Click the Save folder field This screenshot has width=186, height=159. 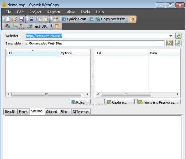pyautogui.click(x=95, y=44)
